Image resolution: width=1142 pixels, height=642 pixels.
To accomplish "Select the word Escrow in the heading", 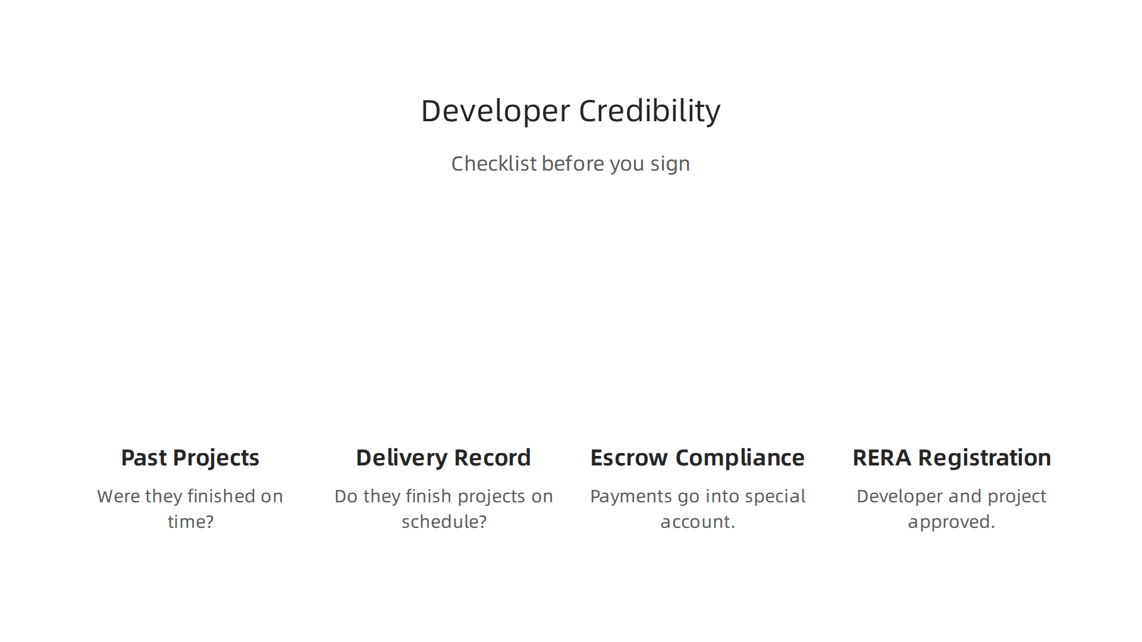I will coord(629,458).
